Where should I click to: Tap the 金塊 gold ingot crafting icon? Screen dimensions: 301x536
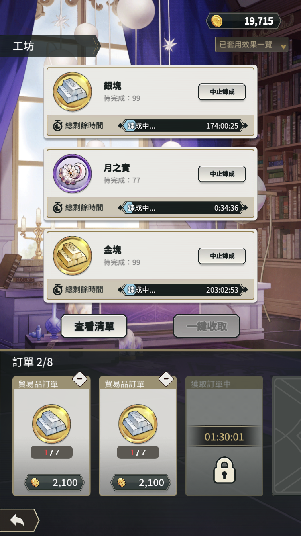pos(73,256)
